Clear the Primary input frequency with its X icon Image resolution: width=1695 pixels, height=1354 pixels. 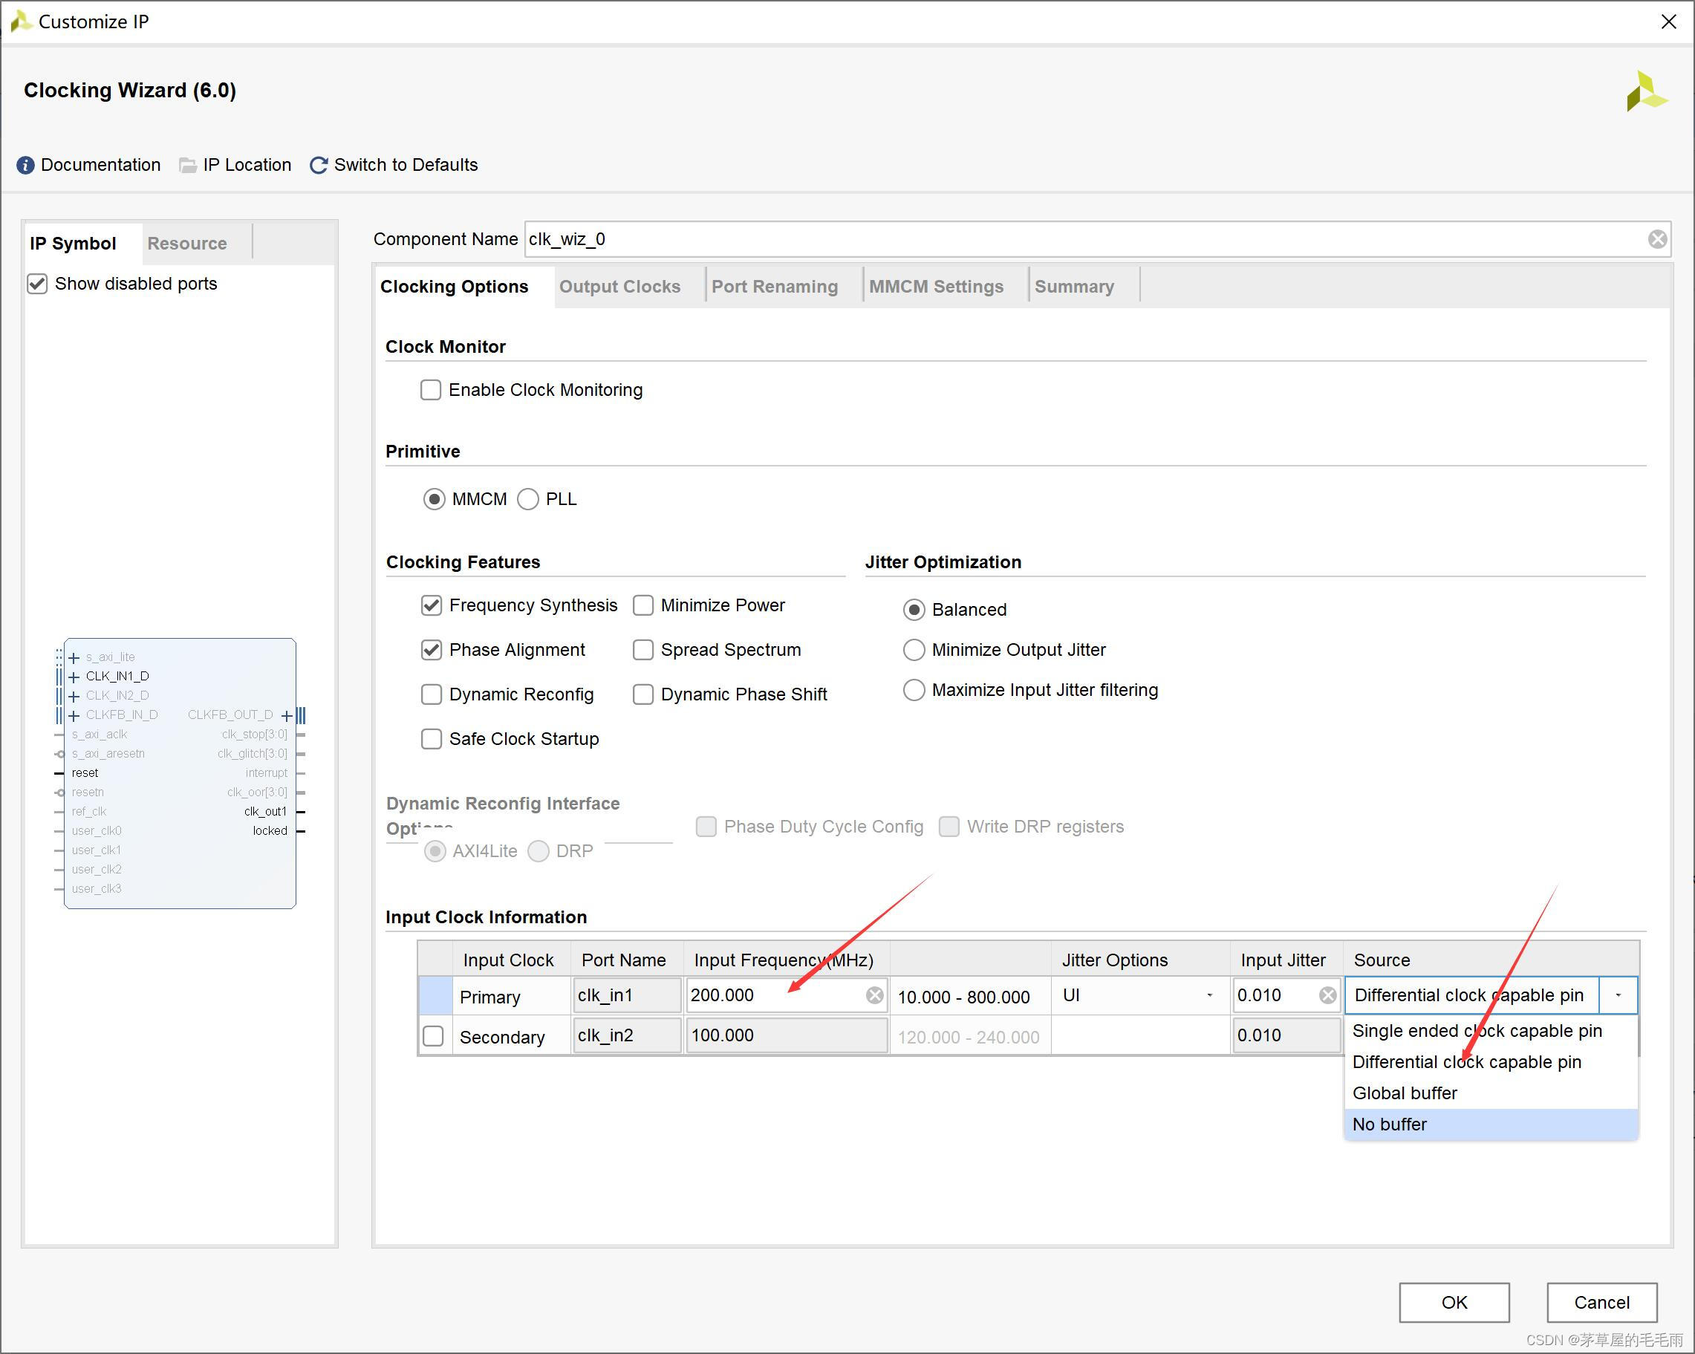click(x=874, y=995)
